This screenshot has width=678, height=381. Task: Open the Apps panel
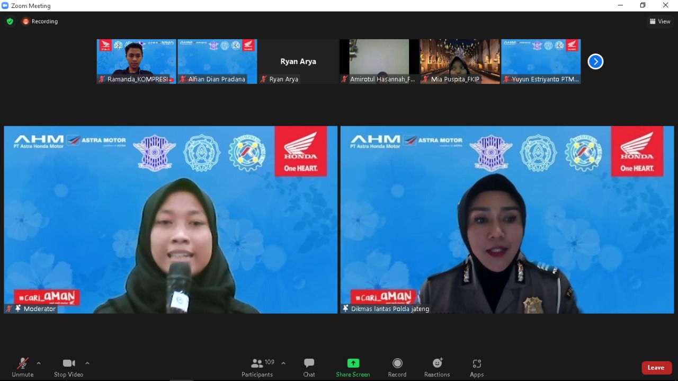click(476, 364)
